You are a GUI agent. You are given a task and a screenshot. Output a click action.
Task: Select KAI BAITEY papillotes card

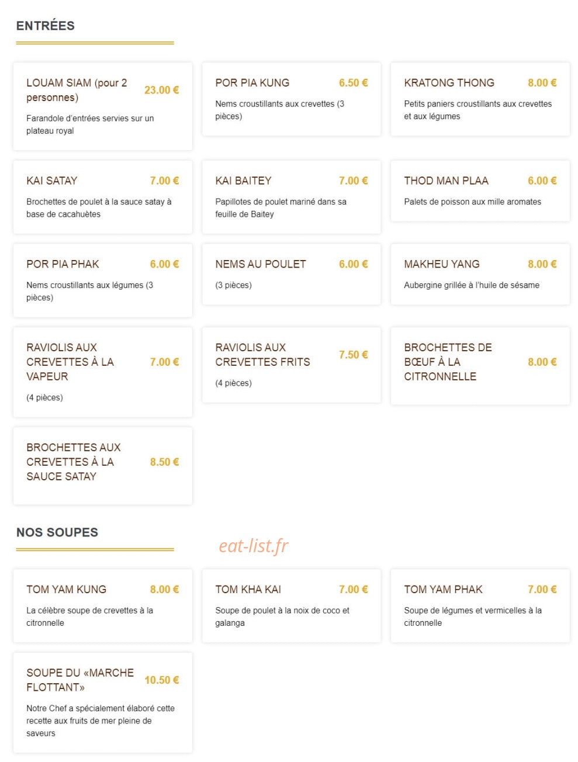292,197
